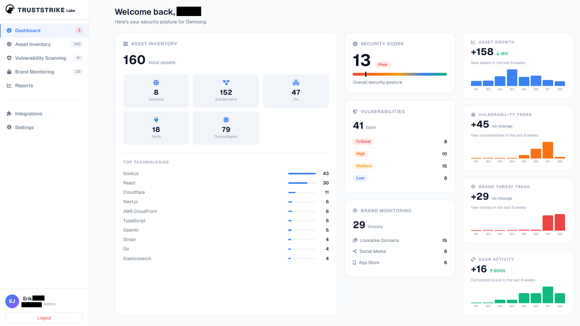The height and width of the screenshot is (326, 580).
Task: Click the AWS CloudFront technology row
Action: pyautogui.click(x=226, y=211)
